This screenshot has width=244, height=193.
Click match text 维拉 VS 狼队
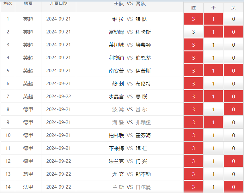pos(130,19)
